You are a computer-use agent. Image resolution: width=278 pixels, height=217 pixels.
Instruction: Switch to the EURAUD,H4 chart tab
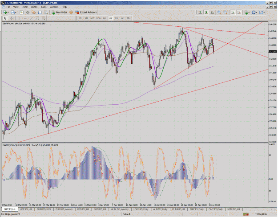pyautogui.click(x=178, y=209)
